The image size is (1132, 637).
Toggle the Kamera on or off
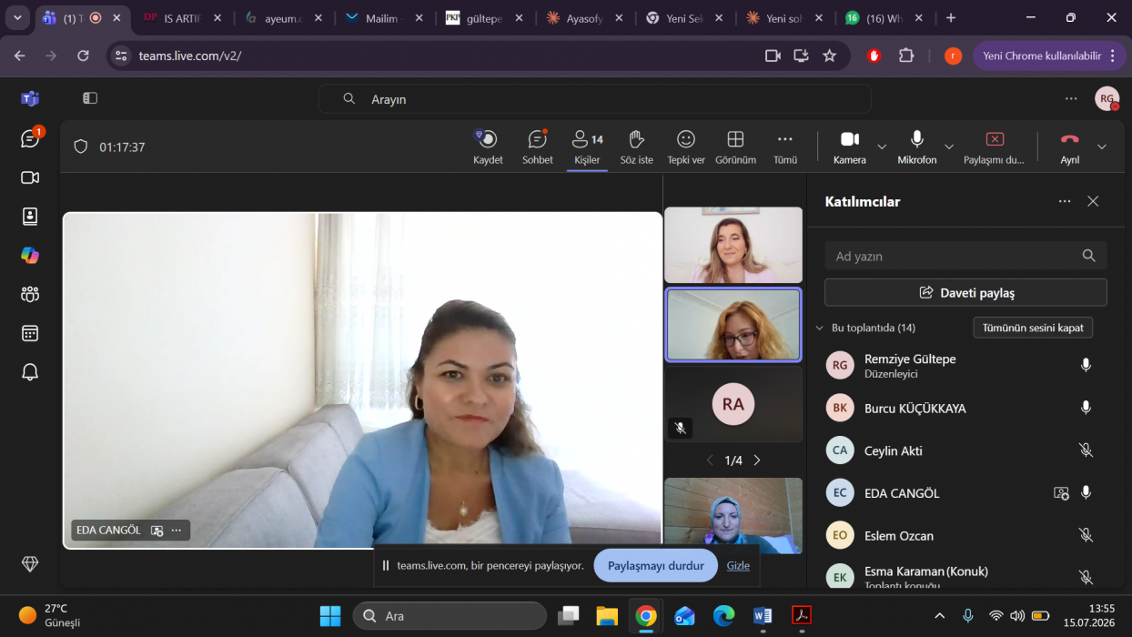click(x=849, y=147)
